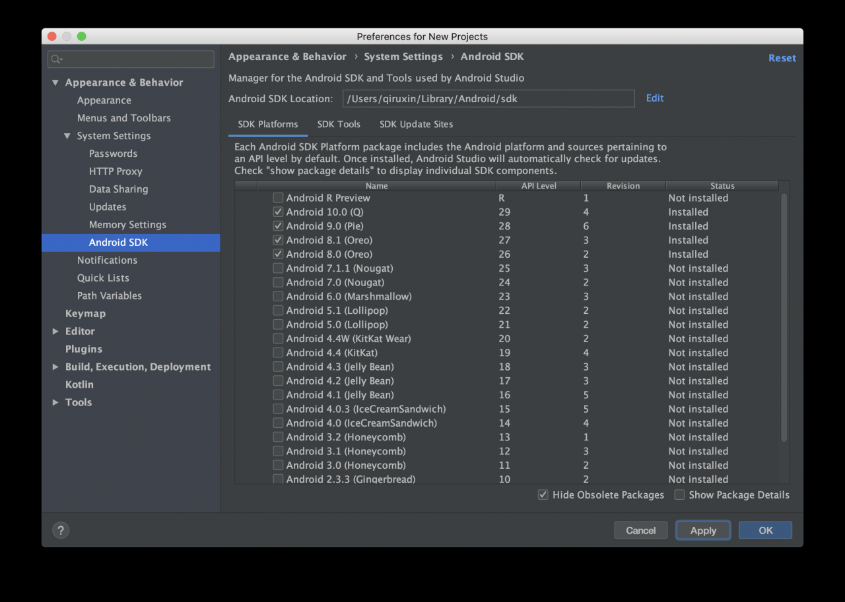Screen dimensions: 845x602
Task: Uncheck the Android 8.1 (Oreo) checkbox
Action: tap(278, 240)
